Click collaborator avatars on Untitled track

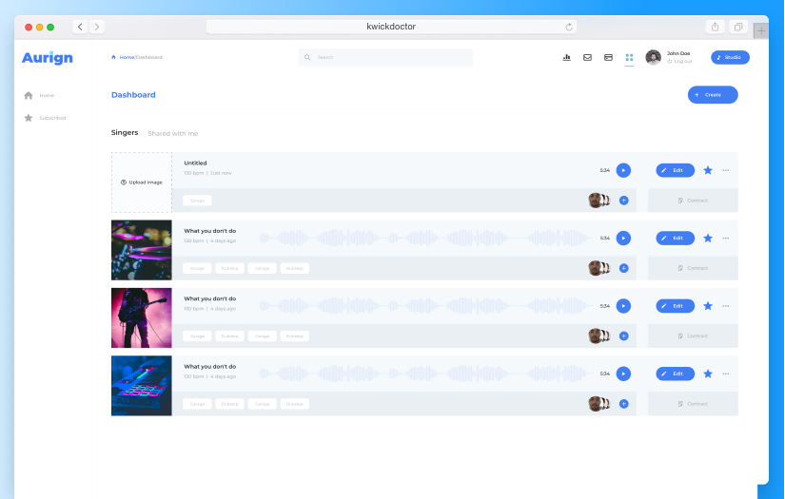click(599, 201)
